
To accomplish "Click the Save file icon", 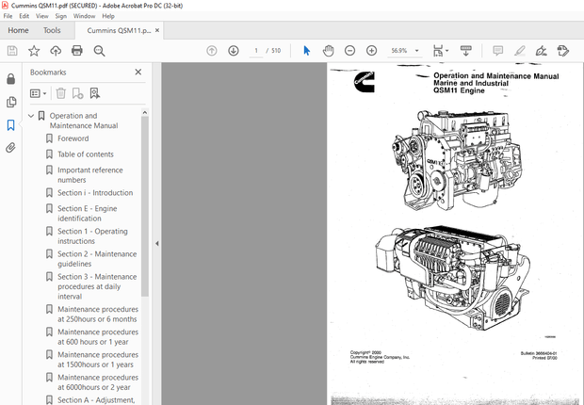I will [x=12, y=51].
